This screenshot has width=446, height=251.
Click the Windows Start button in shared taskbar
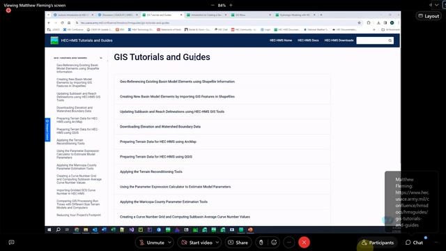click(x=49, y=229)
